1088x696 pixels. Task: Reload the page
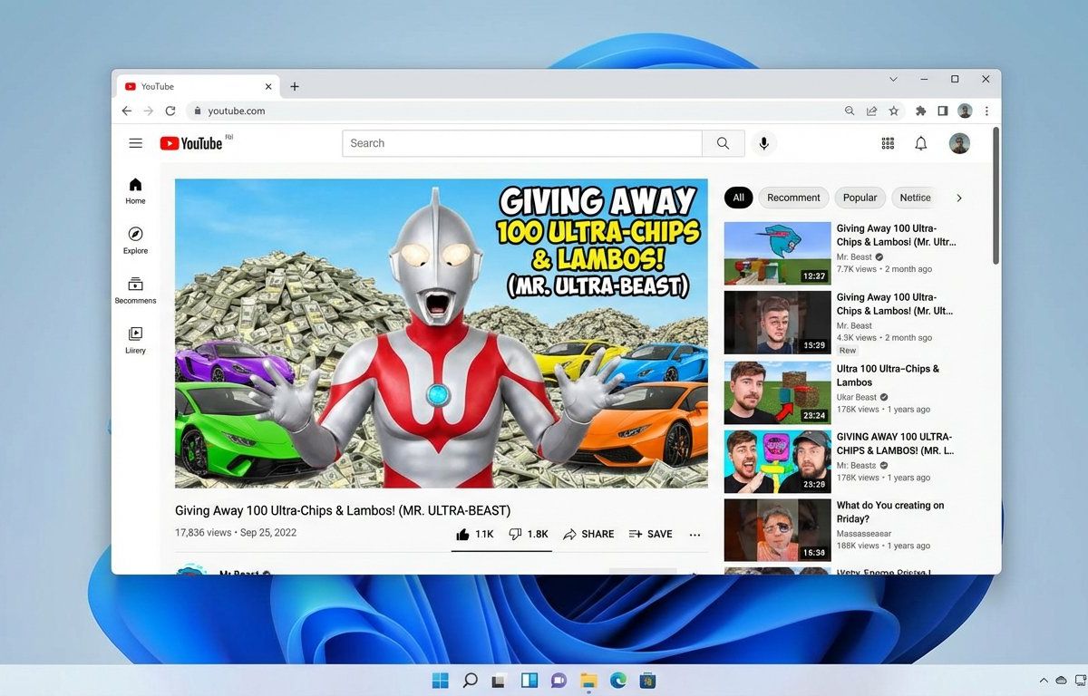click(170, 111)
